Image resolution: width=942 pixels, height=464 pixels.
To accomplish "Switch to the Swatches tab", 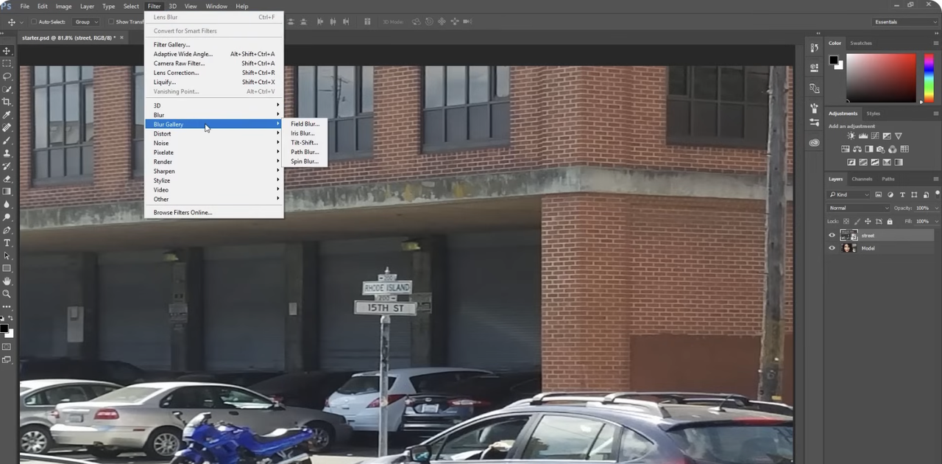I will point(861,43).
